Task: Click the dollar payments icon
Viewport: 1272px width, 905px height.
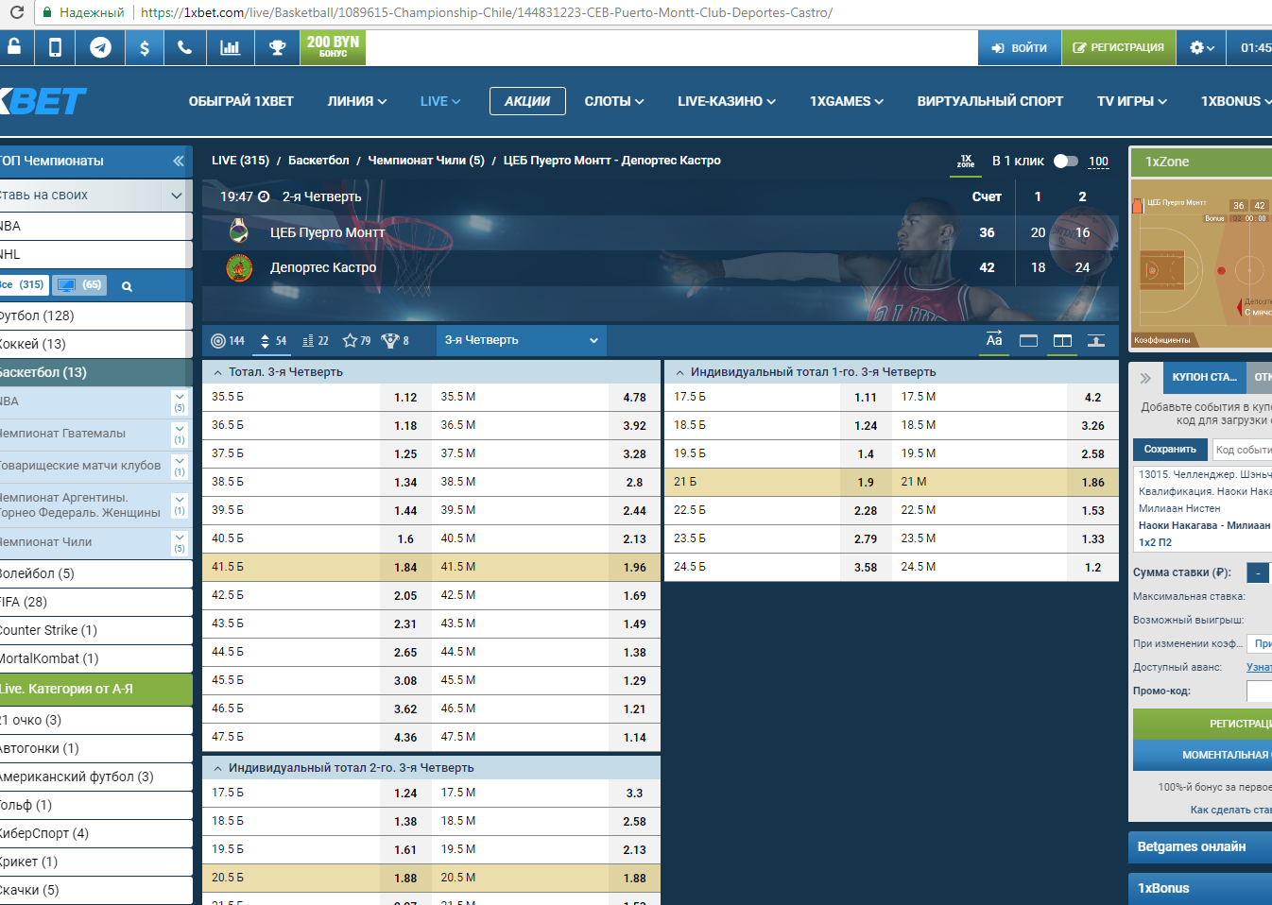Action: coord(144,46)
